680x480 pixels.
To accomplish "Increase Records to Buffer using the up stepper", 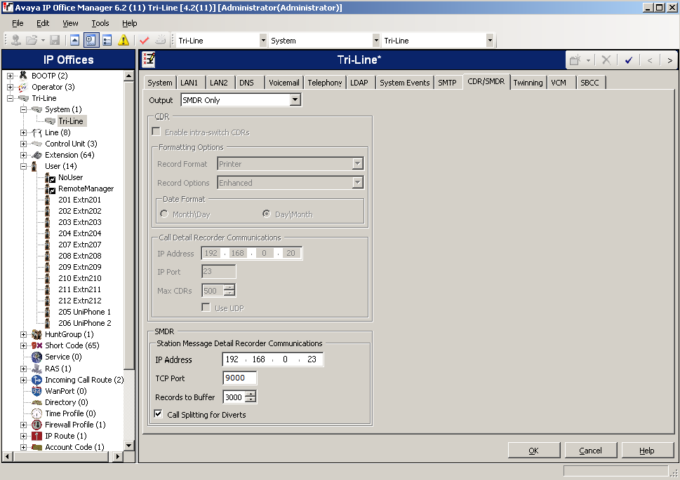I will coord(251,392).
